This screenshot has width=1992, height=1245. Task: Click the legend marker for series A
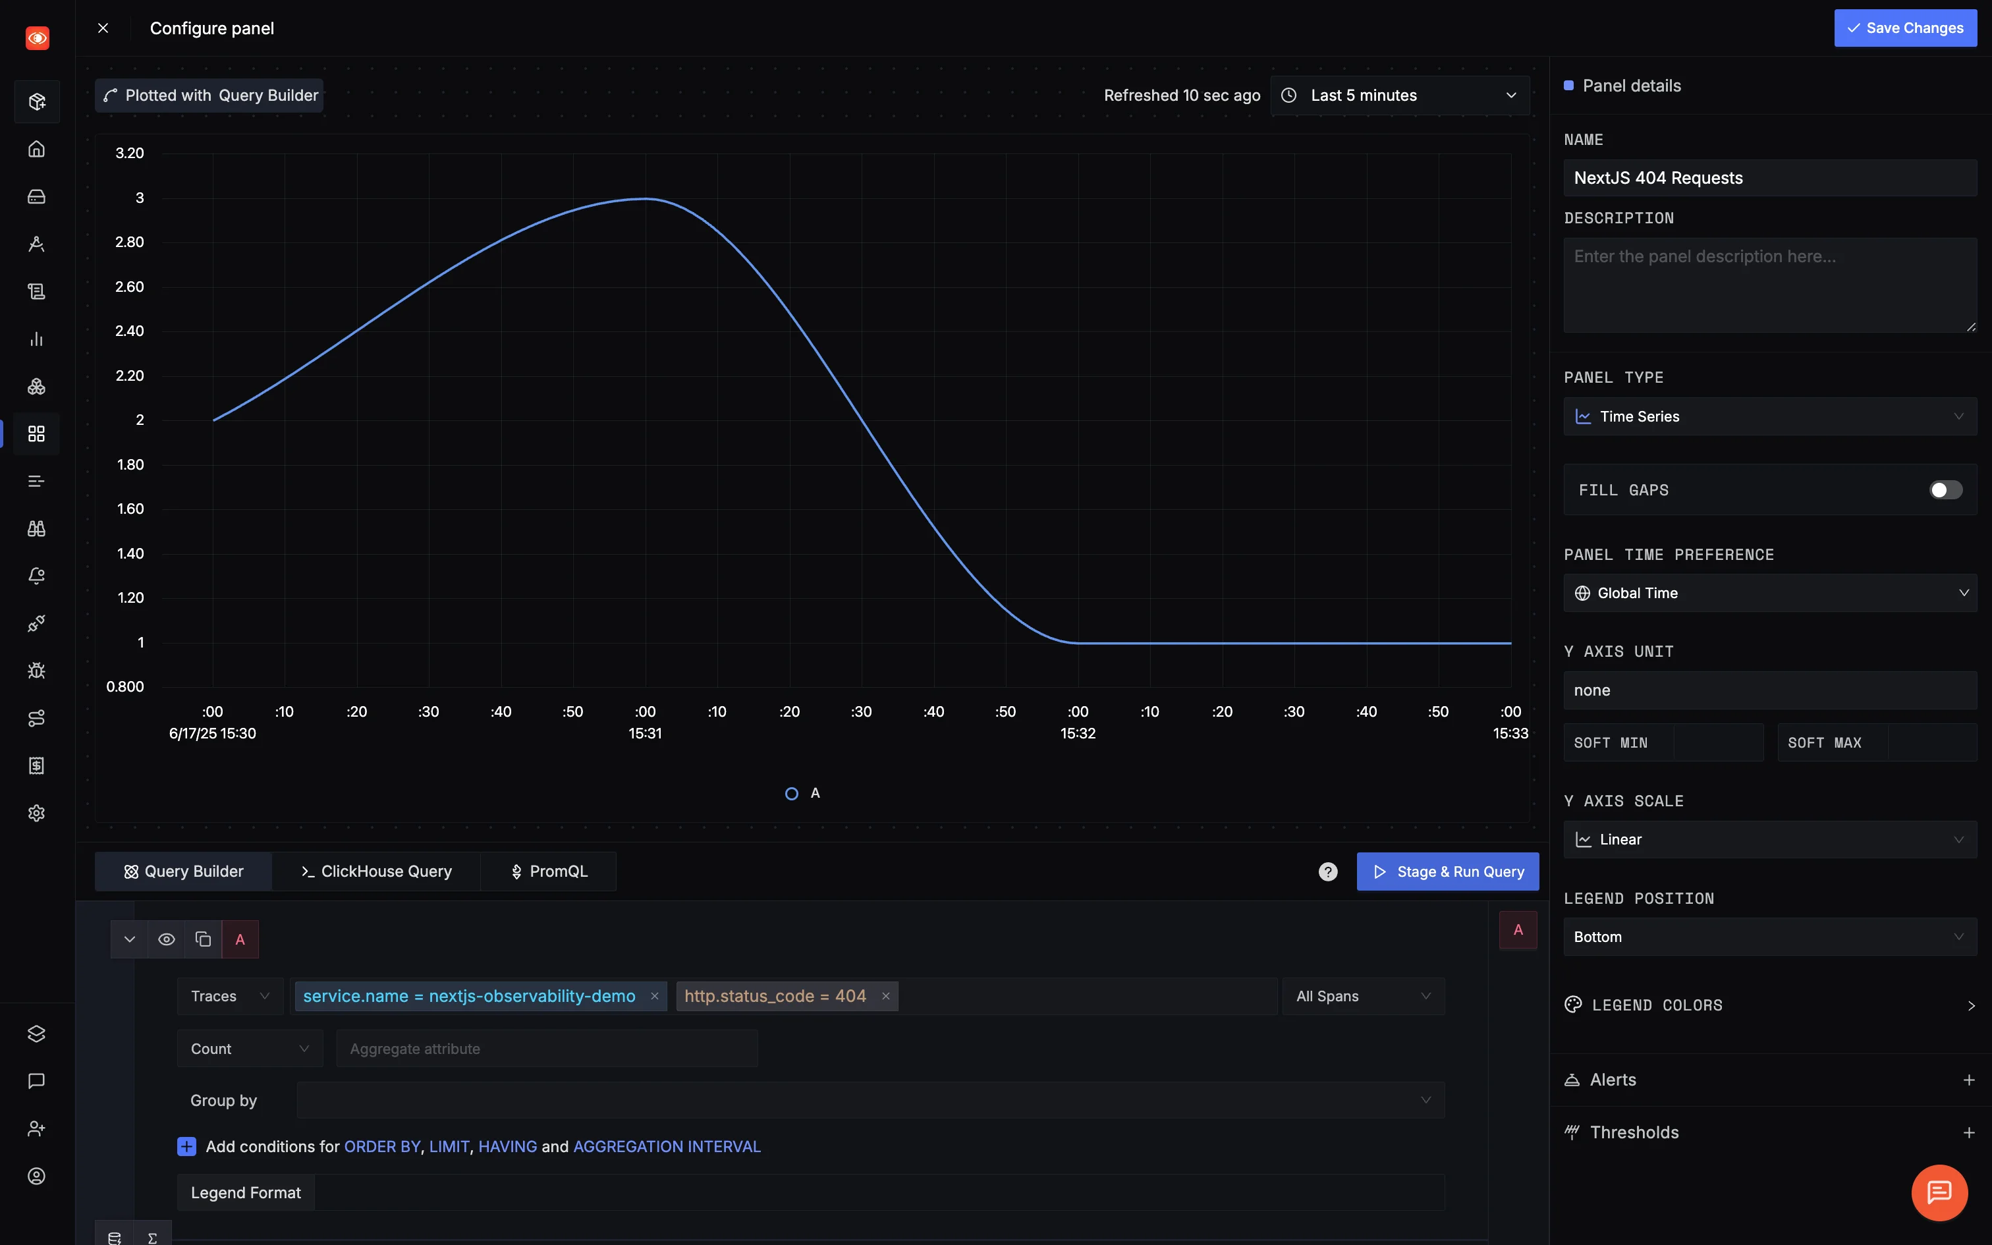791,794
